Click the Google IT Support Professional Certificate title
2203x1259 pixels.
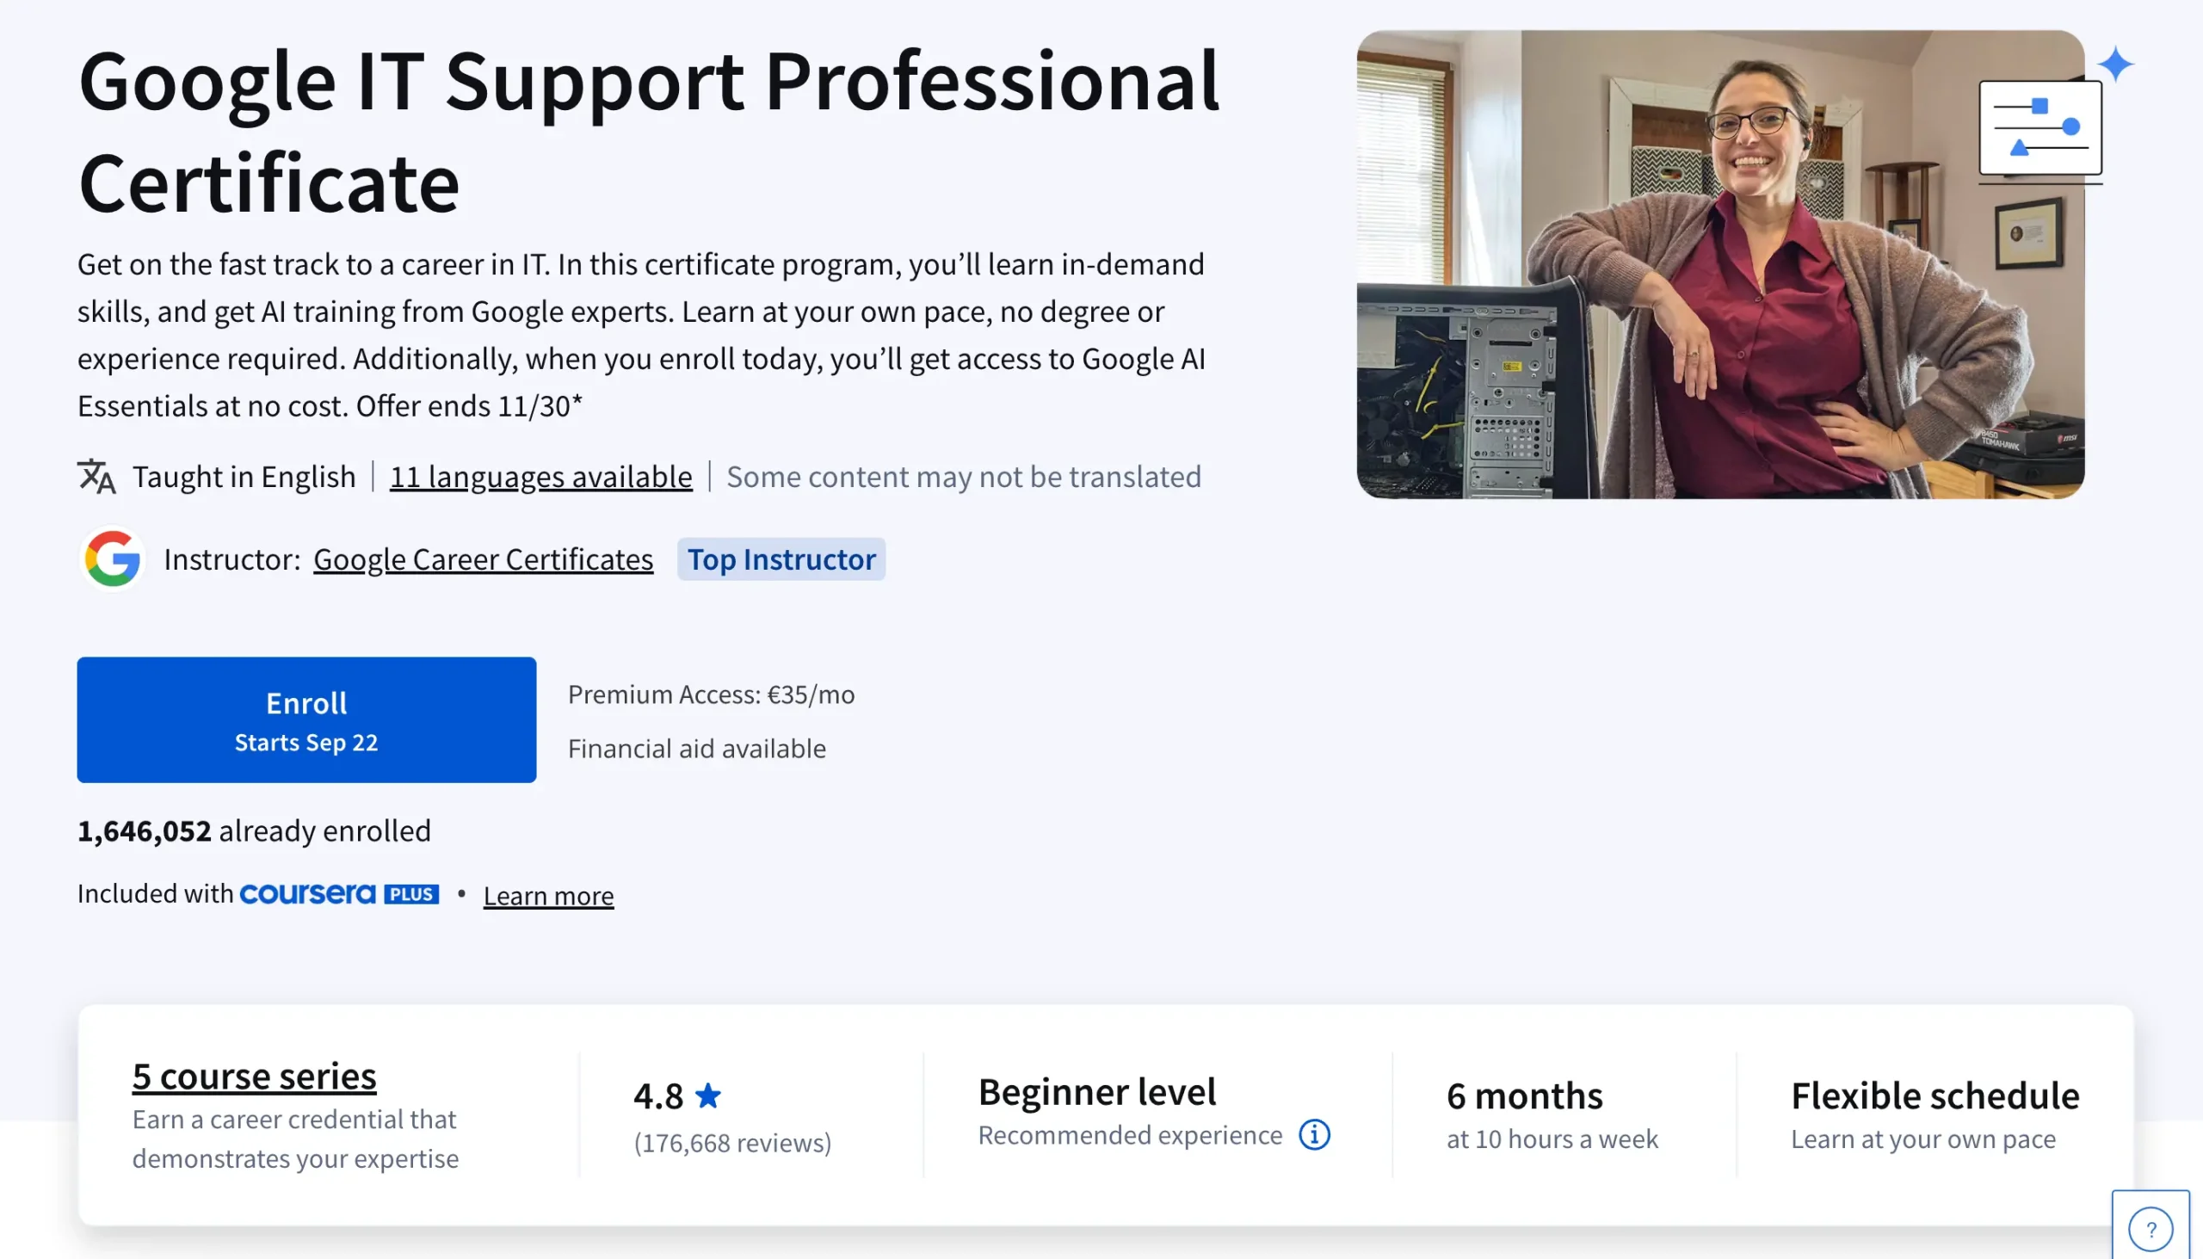pos(649,130)
